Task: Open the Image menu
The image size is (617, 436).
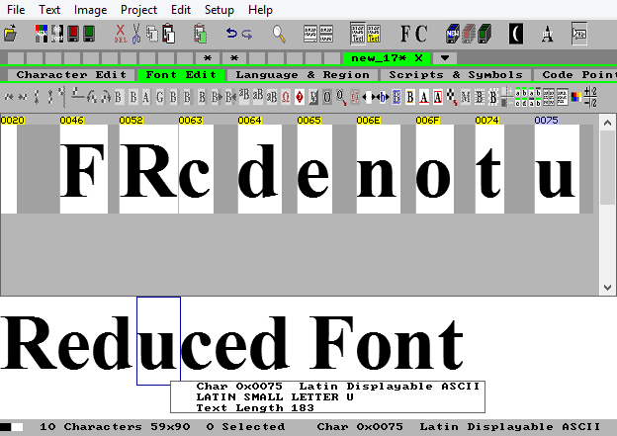Action: pos(90,10)
